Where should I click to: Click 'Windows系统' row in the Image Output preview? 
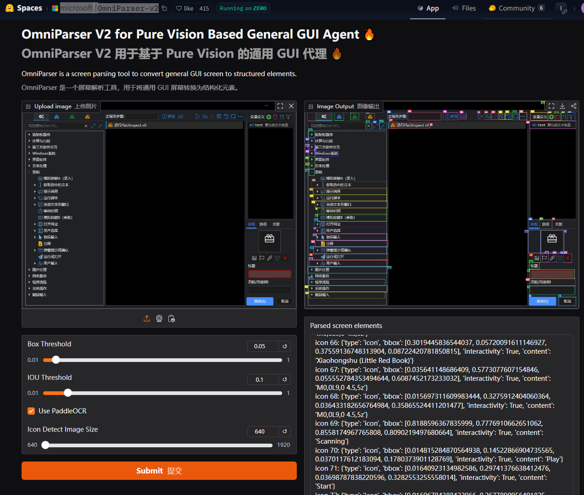pyautogui.click(x=326, y=153)
